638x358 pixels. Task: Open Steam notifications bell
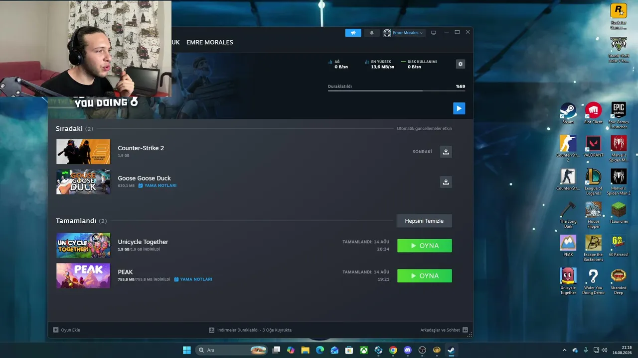pyautogui.click(x=371, y=33)
